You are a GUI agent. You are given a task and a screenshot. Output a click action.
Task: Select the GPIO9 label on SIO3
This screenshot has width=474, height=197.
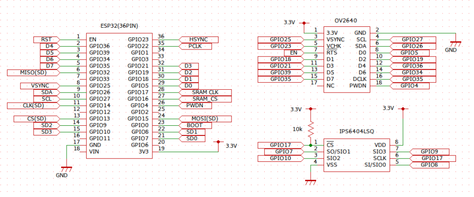pyautogui.click(x=429, y=152)
